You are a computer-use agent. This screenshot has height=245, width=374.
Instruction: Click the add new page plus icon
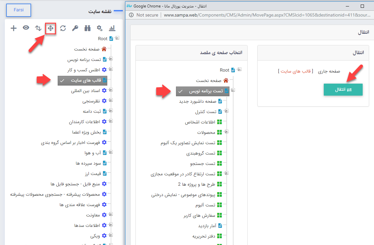point(14,28)
